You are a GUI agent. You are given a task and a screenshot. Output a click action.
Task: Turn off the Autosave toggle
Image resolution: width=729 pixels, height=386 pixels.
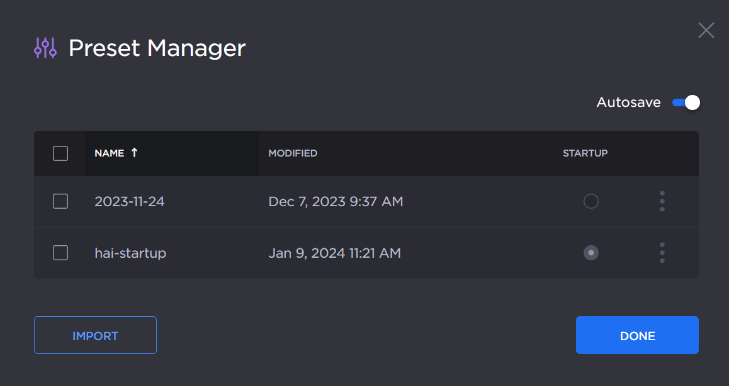coord(686,102)
